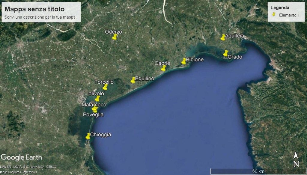This screenshot has width=307, height=175.
Task: Click the olivolo placemark pin
Action: click(x=97, y=99)
